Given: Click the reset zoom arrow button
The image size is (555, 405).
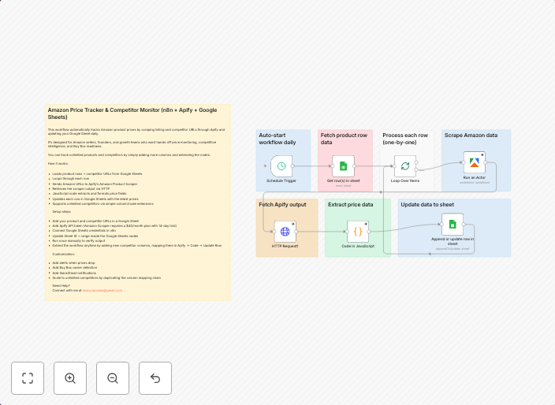Looking at the screenshot, I should point(155,378).
